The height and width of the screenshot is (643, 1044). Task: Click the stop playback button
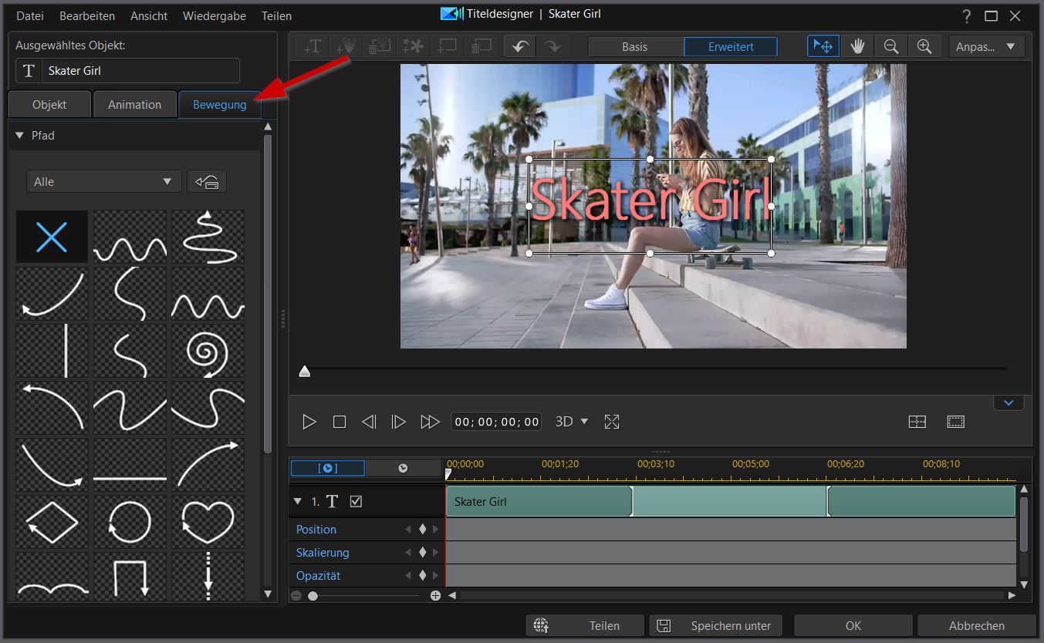click(x=340, y=422)
